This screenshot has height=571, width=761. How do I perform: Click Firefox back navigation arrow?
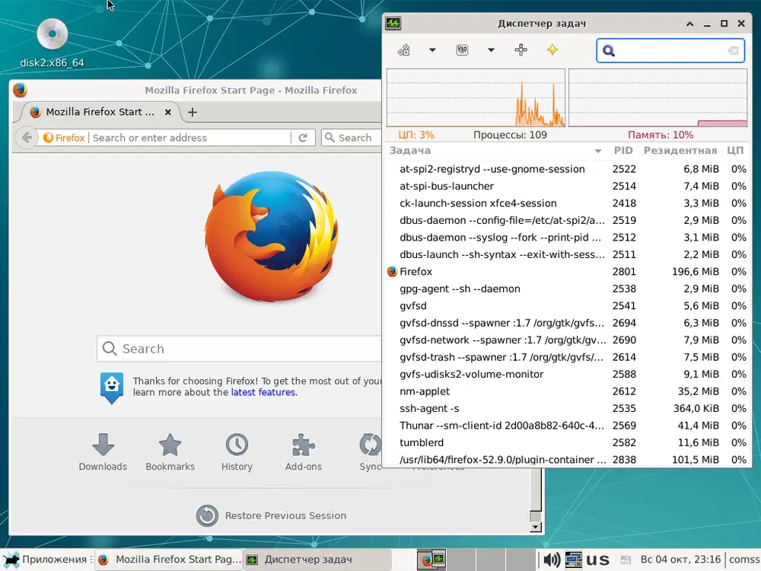point(27,138)
